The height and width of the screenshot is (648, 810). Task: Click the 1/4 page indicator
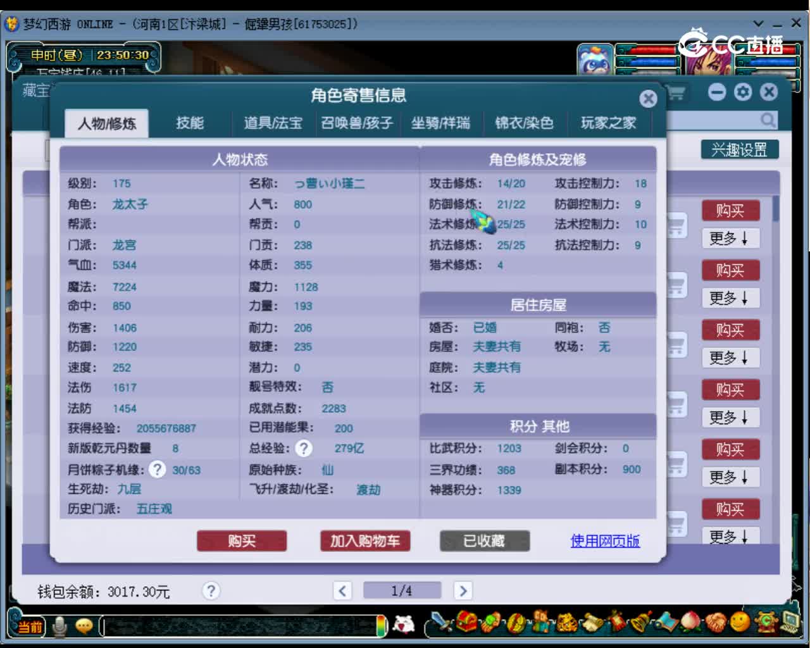click(402, 591)
